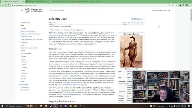Jump to McCormick claim in contents
This screenshot has height=108, width=192.
[x=27, y=37]
